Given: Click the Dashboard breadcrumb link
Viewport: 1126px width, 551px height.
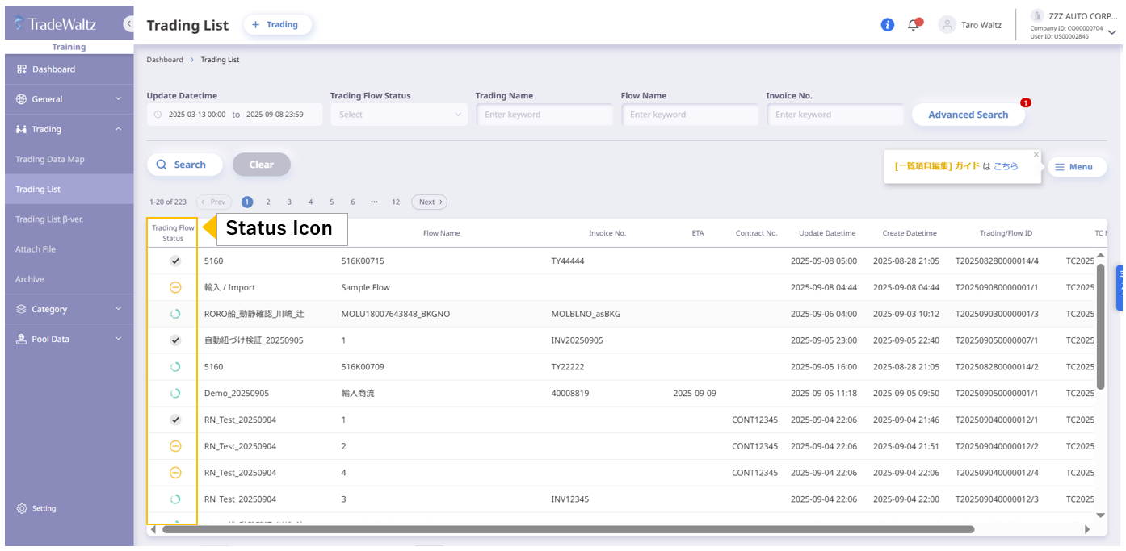Looking at the screenshot, I should coord(165,60).
